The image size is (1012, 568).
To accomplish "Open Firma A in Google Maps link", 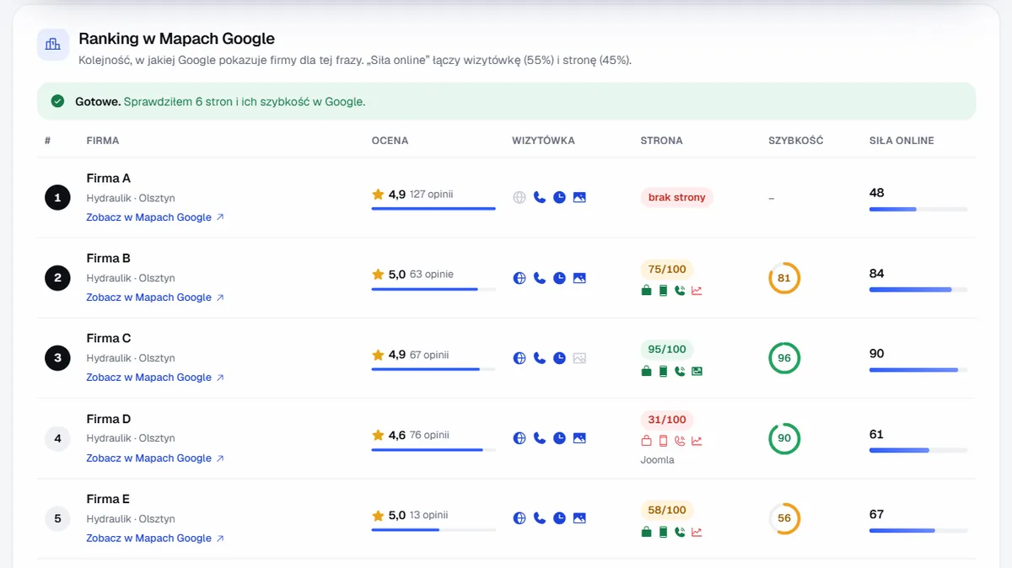I will point(155,217).
